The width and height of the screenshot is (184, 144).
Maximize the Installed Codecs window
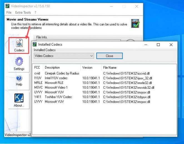(158, 45)
